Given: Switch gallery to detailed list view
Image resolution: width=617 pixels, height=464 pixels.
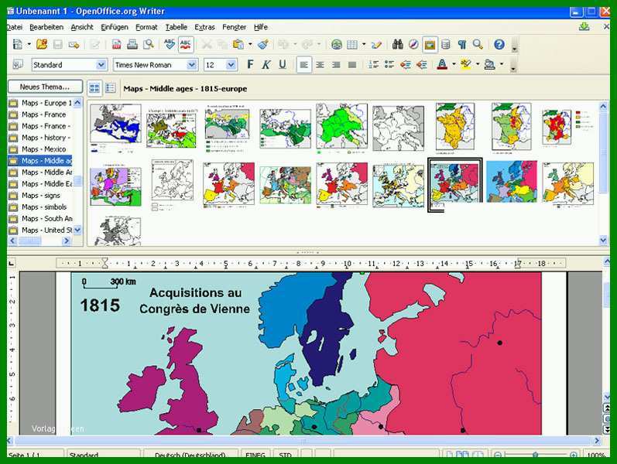Looking at the screenshot, I should [x=110, y=88].
